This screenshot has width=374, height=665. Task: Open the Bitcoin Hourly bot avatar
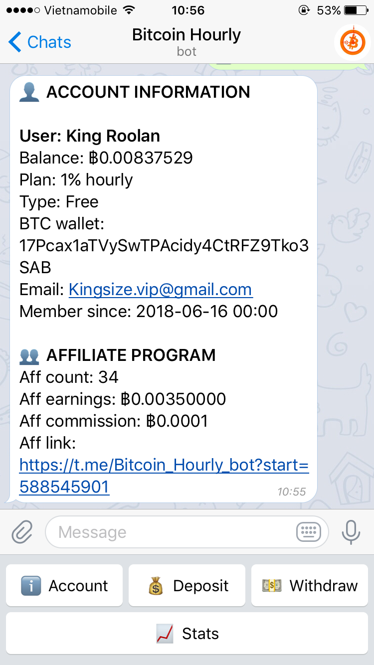point(353,42)
